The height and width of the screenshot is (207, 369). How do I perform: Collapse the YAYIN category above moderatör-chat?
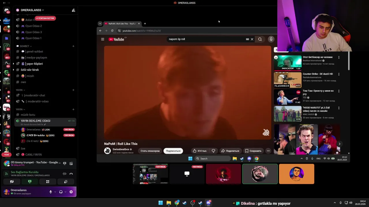20,90
